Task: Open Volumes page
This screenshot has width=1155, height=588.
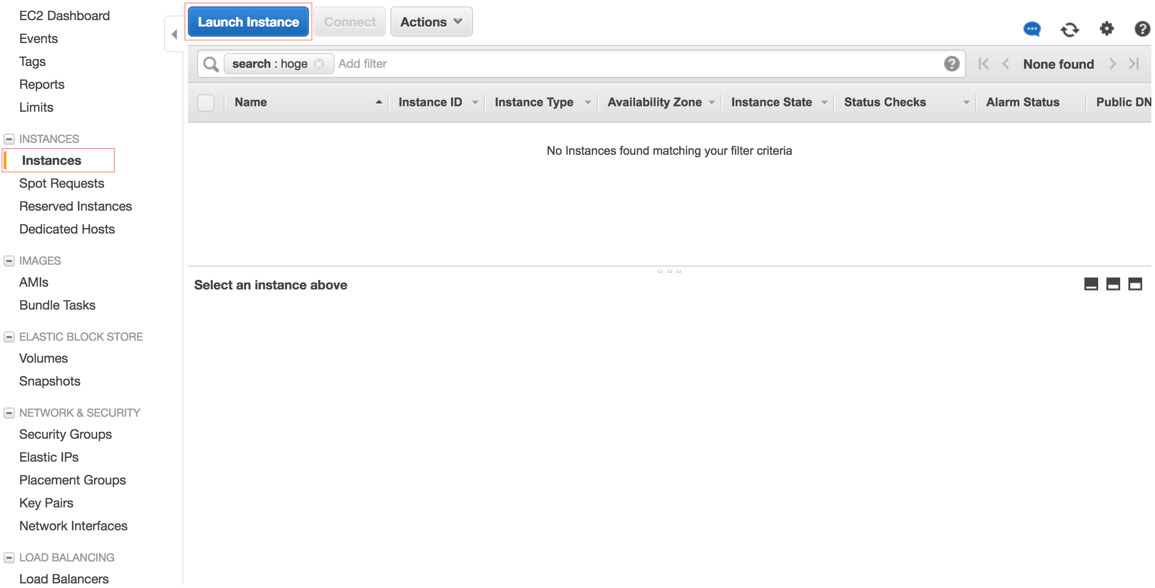Action: [44, 359]
